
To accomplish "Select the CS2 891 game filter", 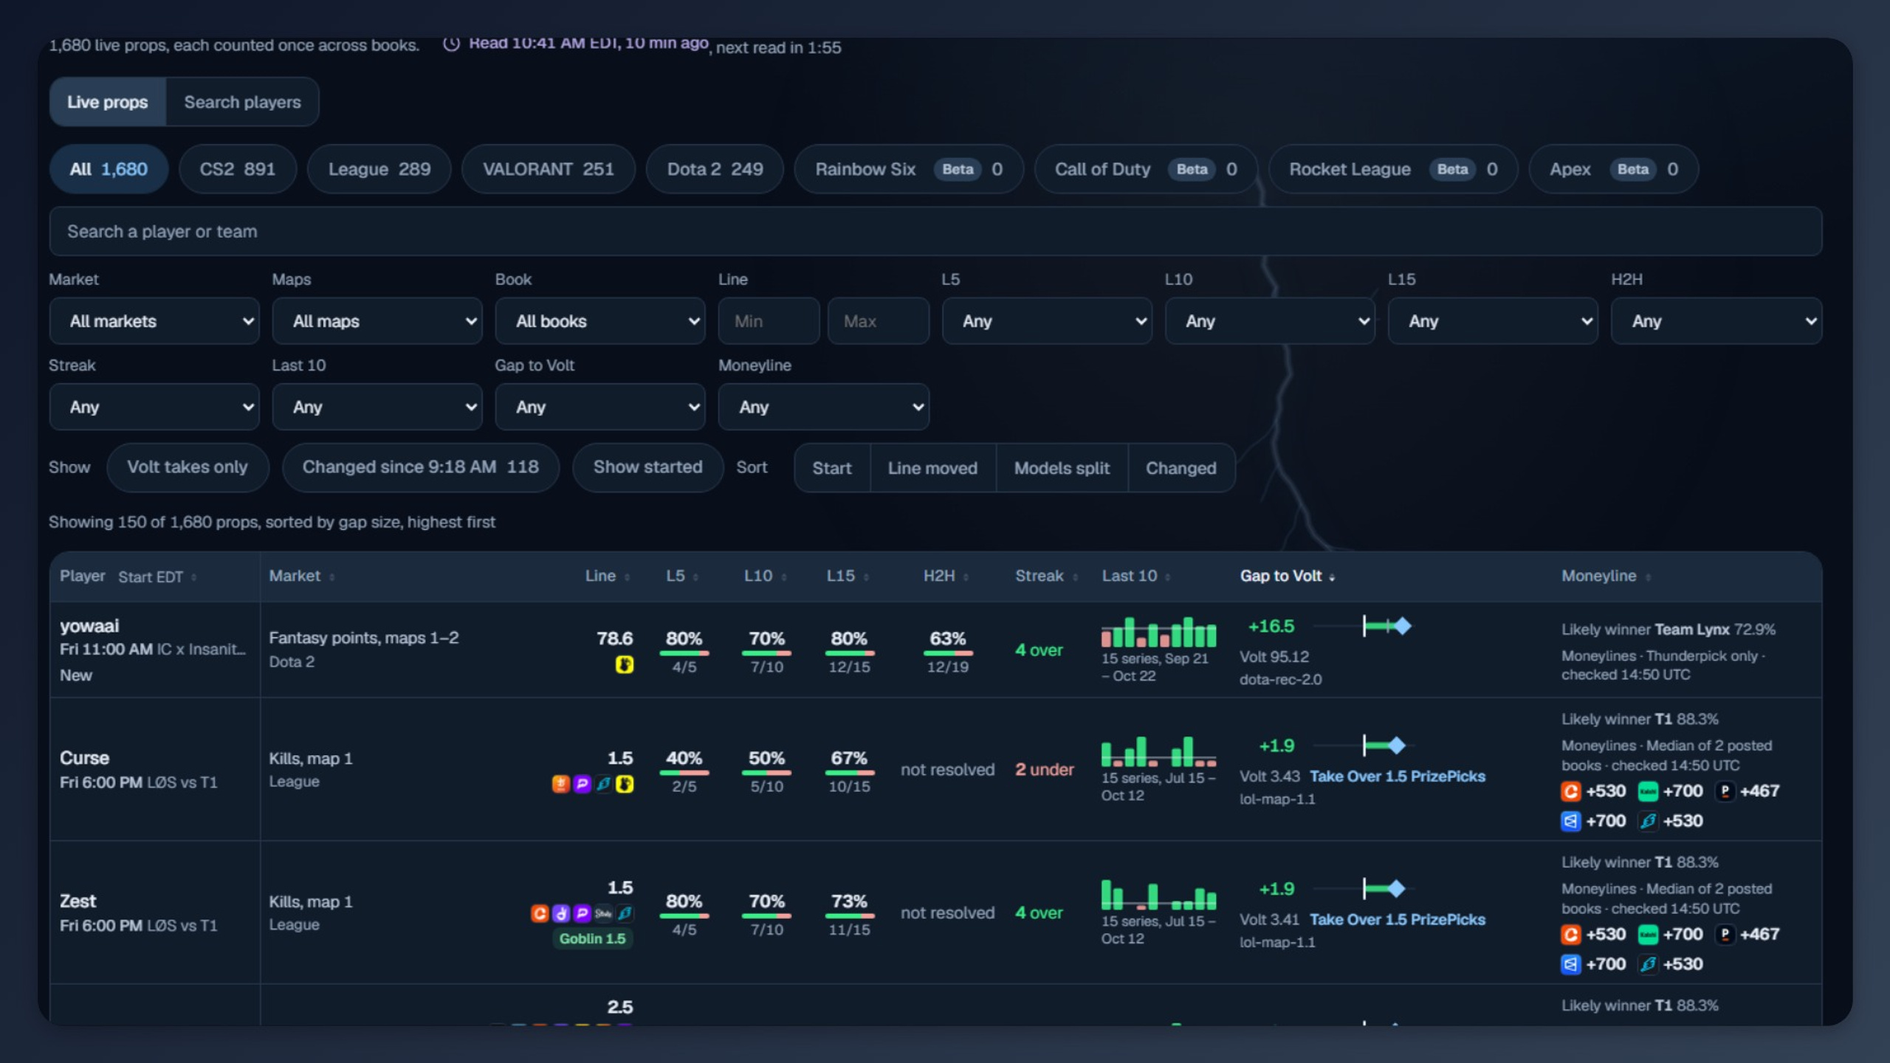I will coord(238,169).
